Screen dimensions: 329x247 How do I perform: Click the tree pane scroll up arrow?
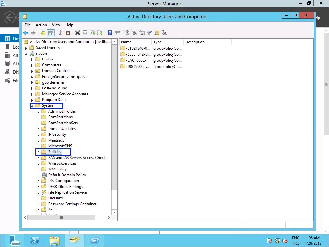pos(114,42)
